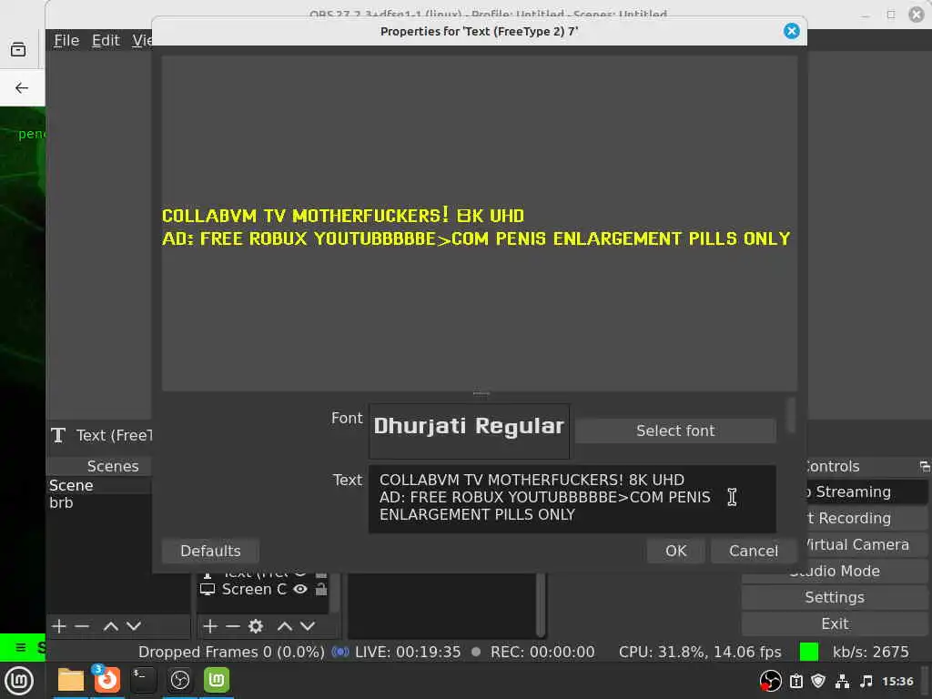The height and width of the screenshot is (699, 932).
Task: Click the Virtual Camera button
Action: (x=866, y=544)
